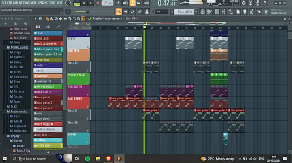Click the link controller chain icon

(140, 12)
